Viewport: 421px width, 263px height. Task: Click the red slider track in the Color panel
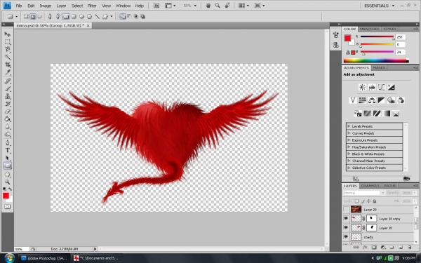pos(377,36)
